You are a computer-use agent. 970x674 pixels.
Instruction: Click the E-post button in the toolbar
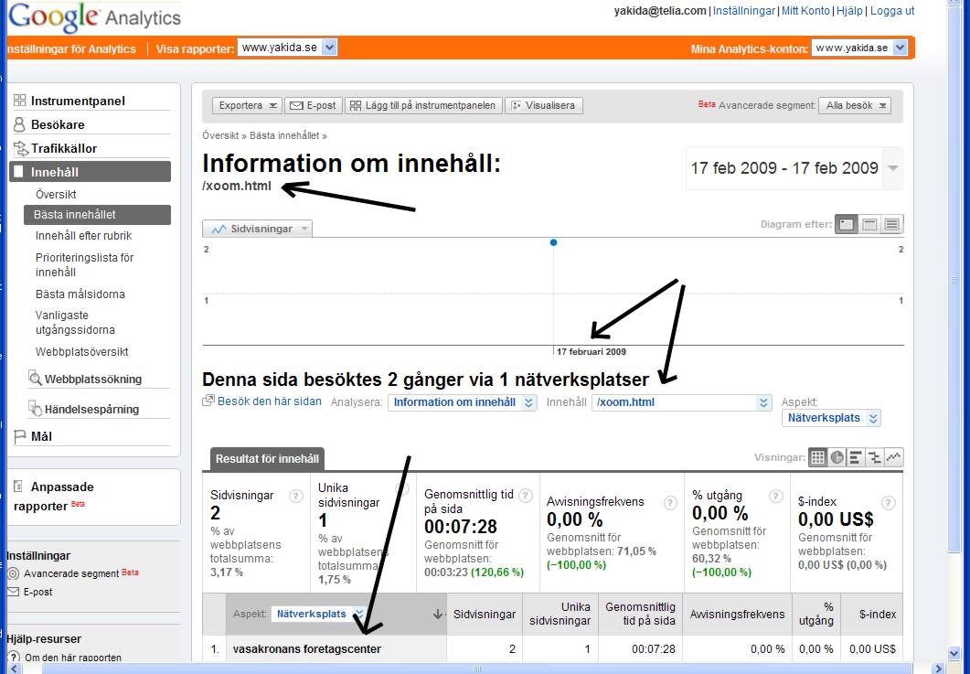314,105
